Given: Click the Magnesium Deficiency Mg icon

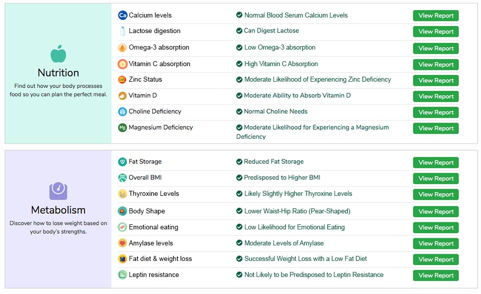Looking at the screenshot, I should point(123,127).
